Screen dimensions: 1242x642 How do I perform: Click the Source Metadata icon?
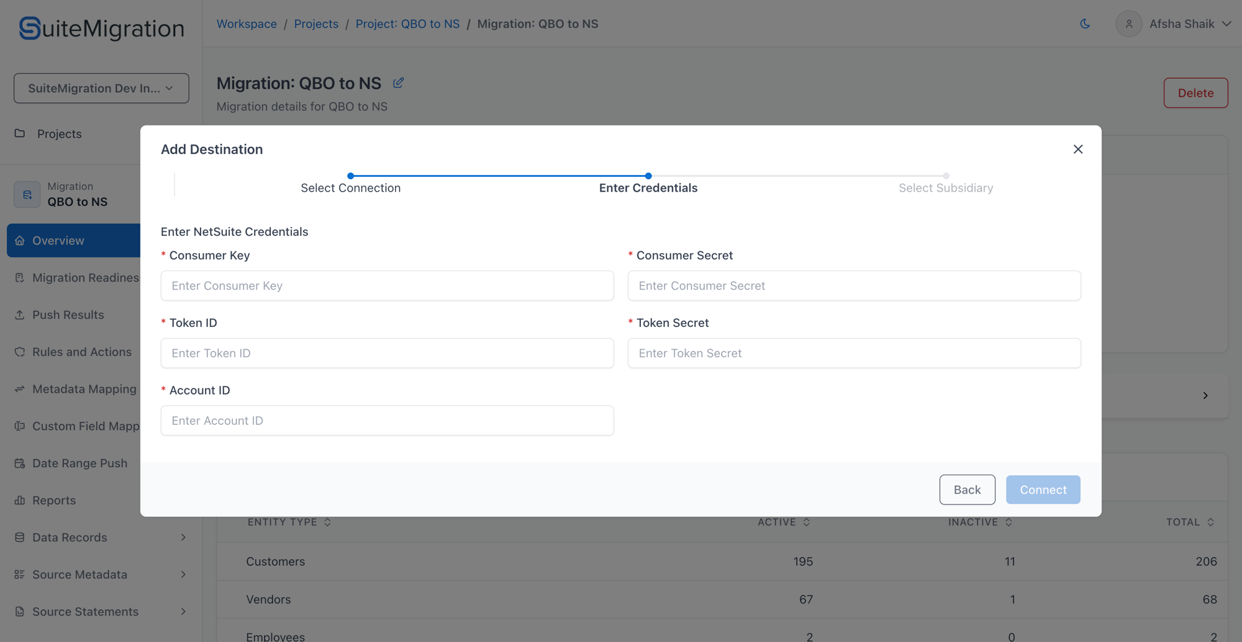point(20,574)
